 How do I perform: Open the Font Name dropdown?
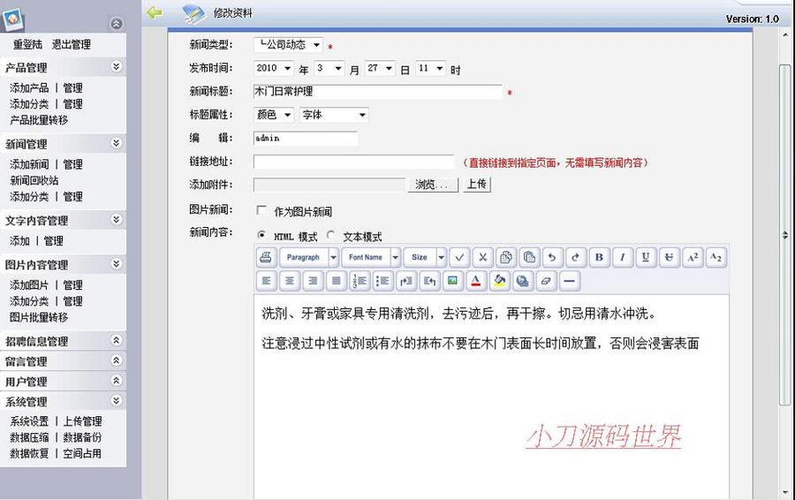click(x=371, y=257)
